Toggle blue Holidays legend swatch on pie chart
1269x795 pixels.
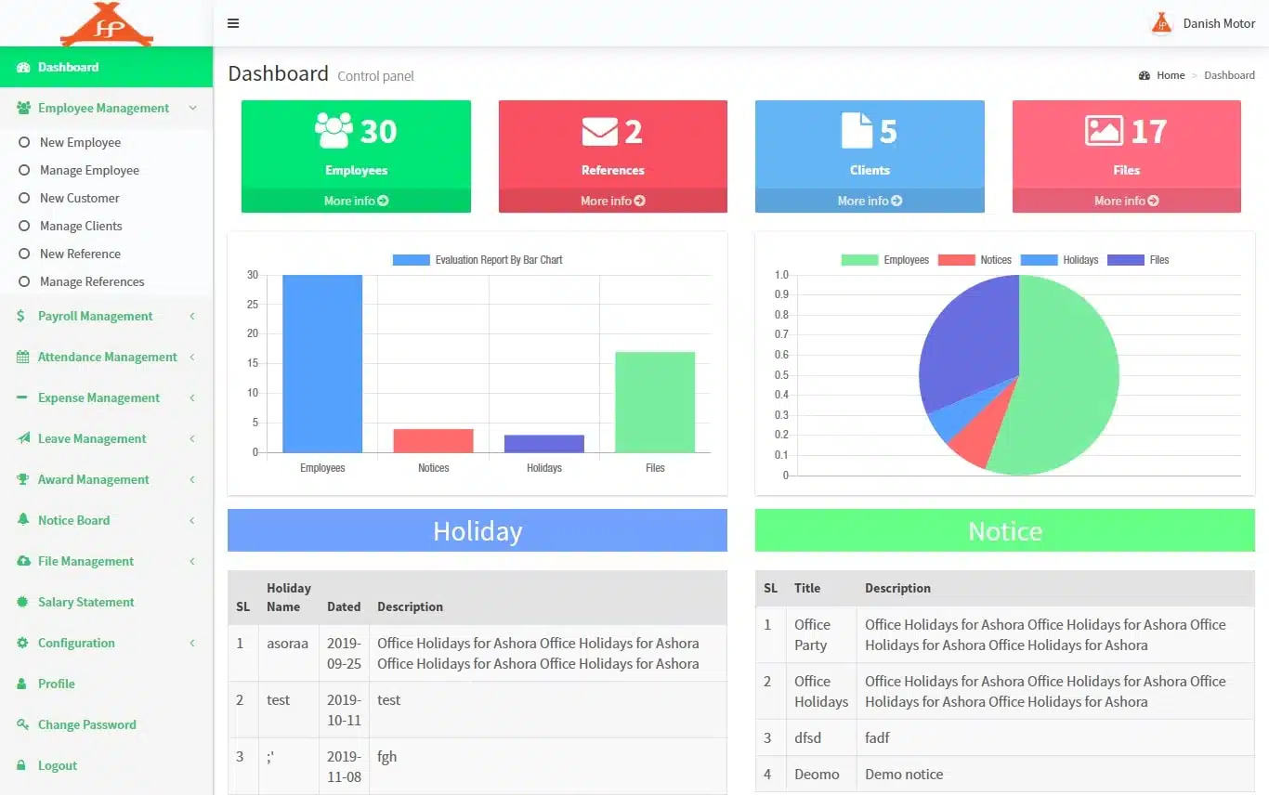[x=1039, y=260]
